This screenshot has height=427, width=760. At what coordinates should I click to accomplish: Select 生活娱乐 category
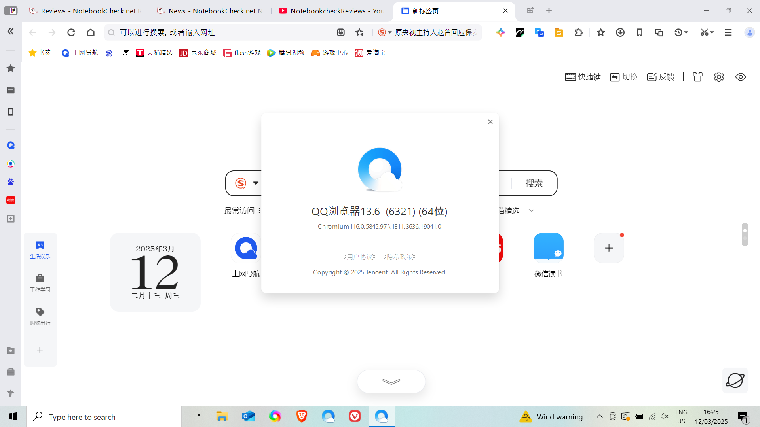40,250
